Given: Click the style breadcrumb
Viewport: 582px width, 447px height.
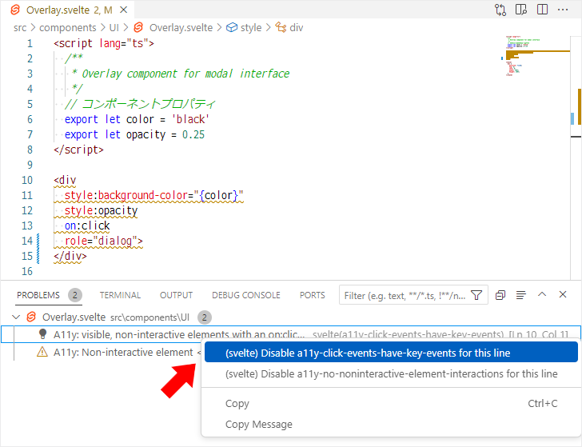Looking at the screenshot, I should 251,28.
